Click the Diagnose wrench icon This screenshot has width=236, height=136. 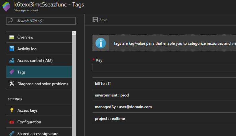pyautogui.click(x=12, y=84)
